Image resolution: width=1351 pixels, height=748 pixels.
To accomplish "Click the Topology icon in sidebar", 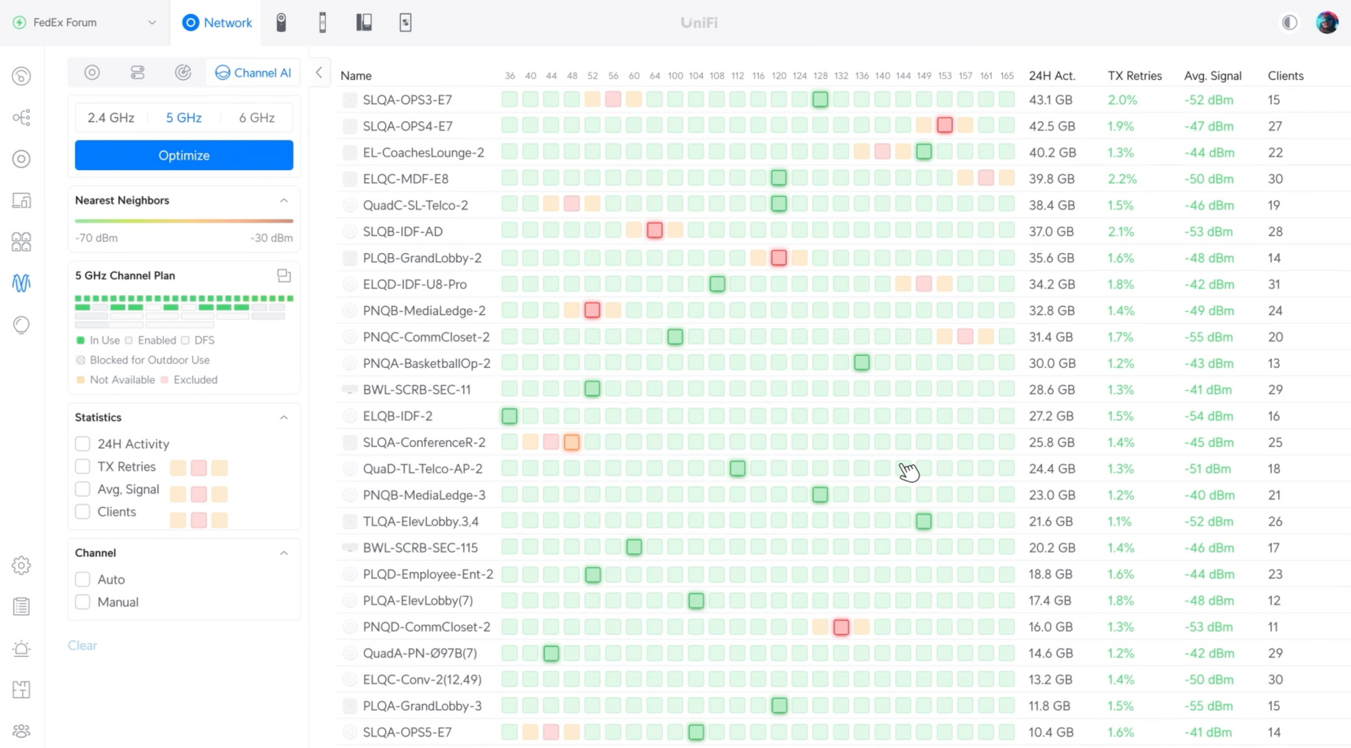I will point(21,118).
